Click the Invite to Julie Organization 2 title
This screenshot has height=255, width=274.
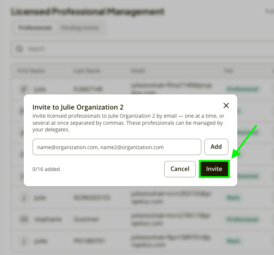click(x=78, y=107)
